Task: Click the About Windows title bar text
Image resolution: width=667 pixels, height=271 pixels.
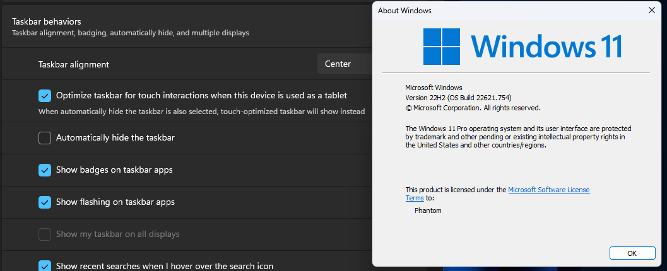Action: click(x=404, y=11)
